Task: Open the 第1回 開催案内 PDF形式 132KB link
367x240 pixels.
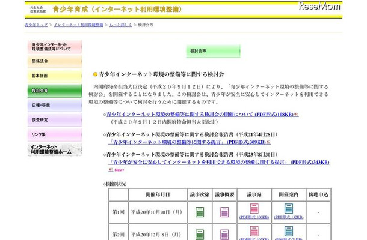Action: (289, 217)
